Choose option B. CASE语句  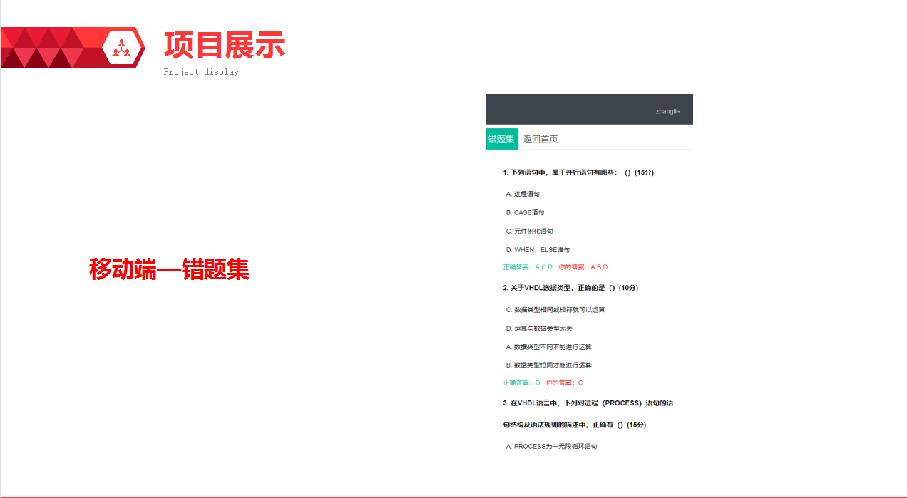coord(525,212)
